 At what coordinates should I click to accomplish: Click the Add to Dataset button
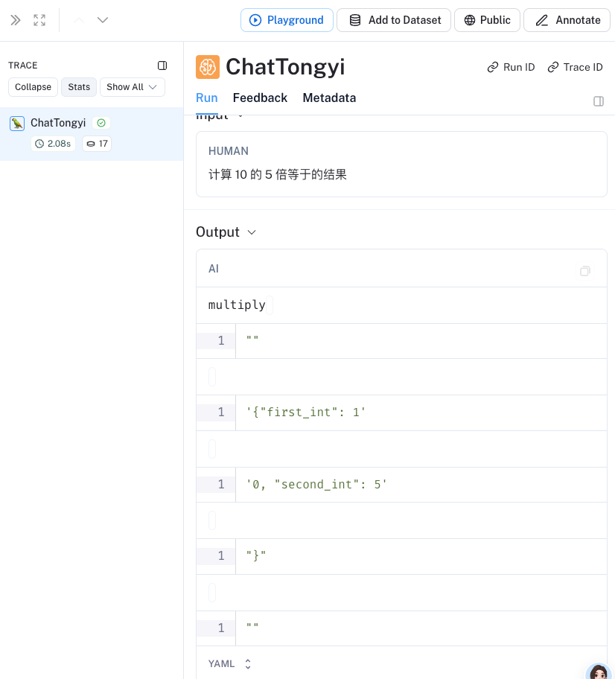pyautogui.click(x=394, y=20)
